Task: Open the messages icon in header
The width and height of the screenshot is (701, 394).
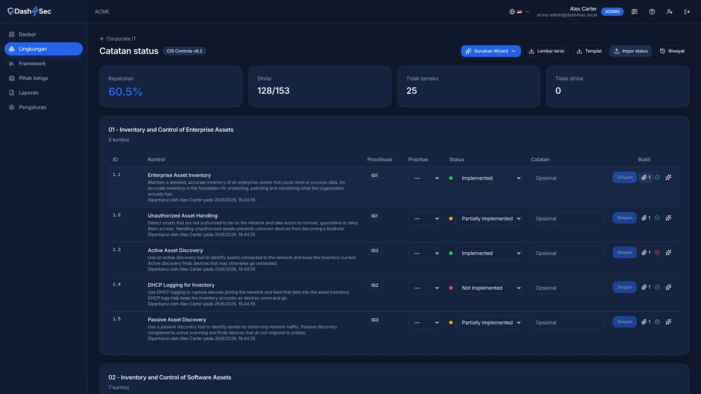Action: click(634, 12)
